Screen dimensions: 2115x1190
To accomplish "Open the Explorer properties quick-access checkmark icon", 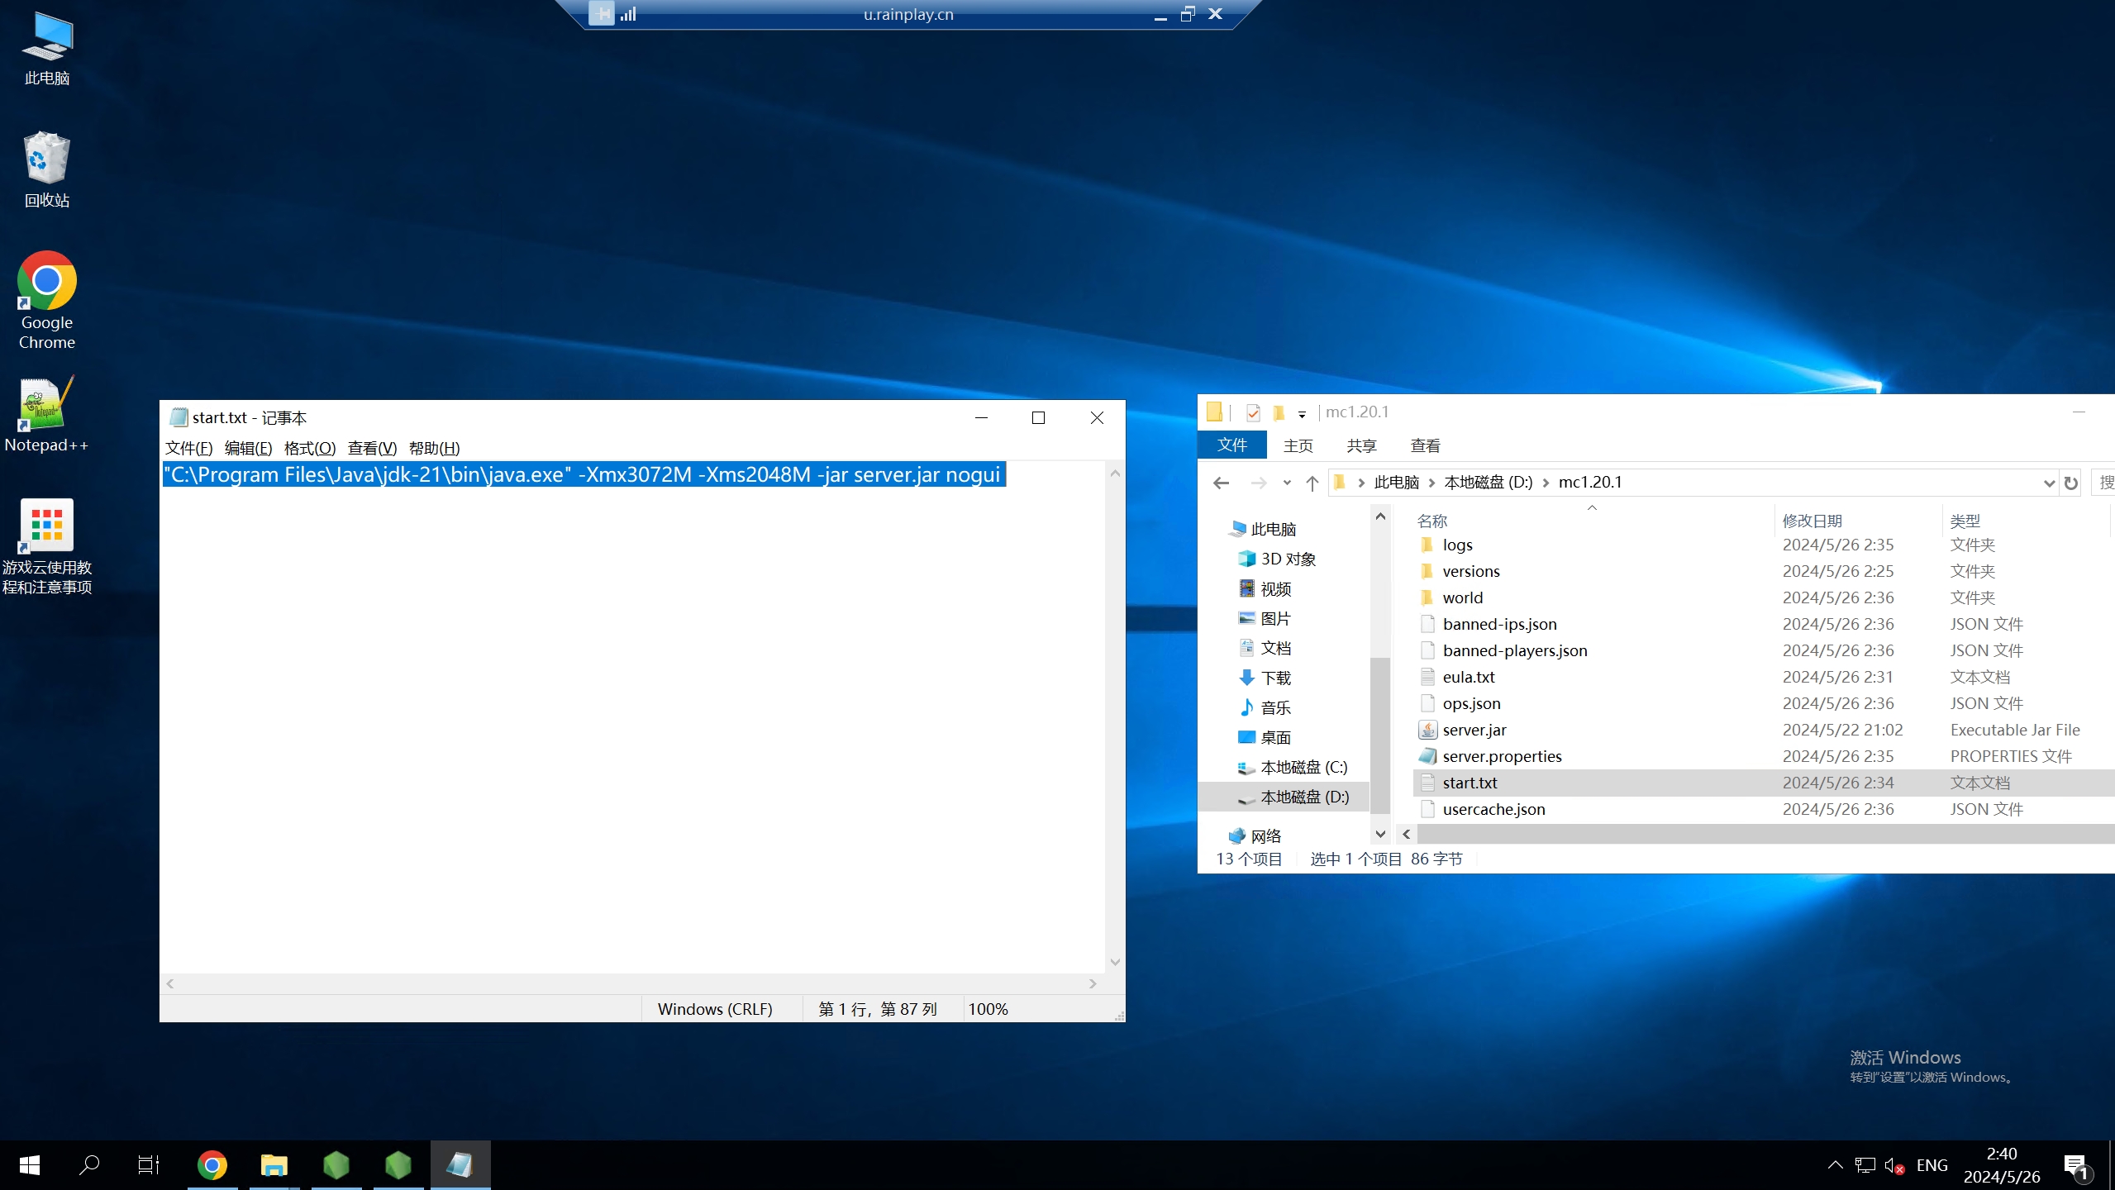I will click(1253, 412).
